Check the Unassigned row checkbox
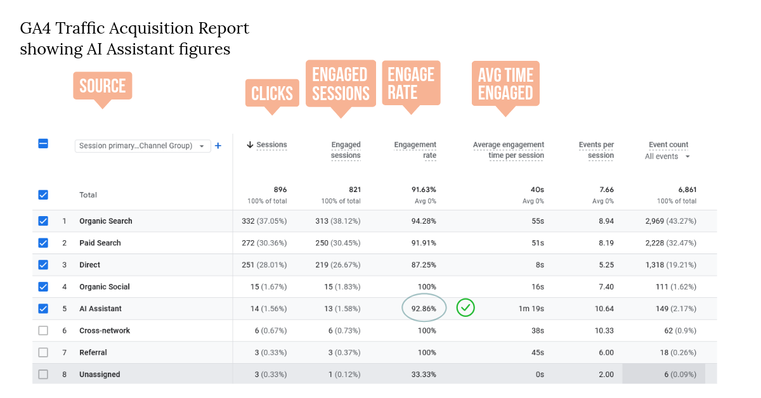Image resolution: width=761 pixels, height=398 pixels. 43,374
